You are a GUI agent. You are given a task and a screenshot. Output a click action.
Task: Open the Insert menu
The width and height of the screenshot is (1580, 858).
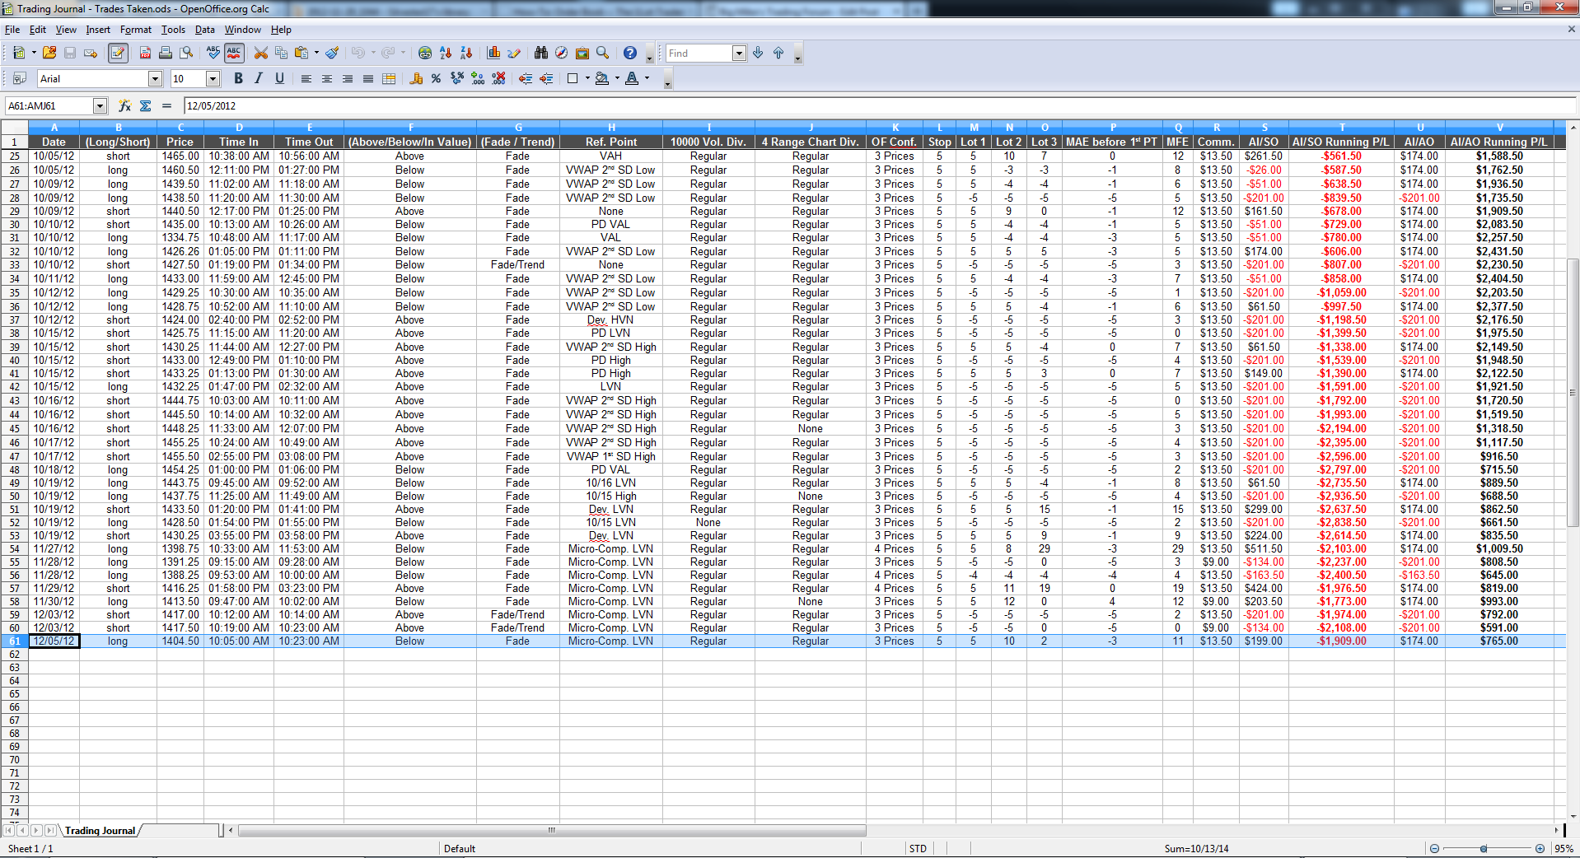(98, 30)
